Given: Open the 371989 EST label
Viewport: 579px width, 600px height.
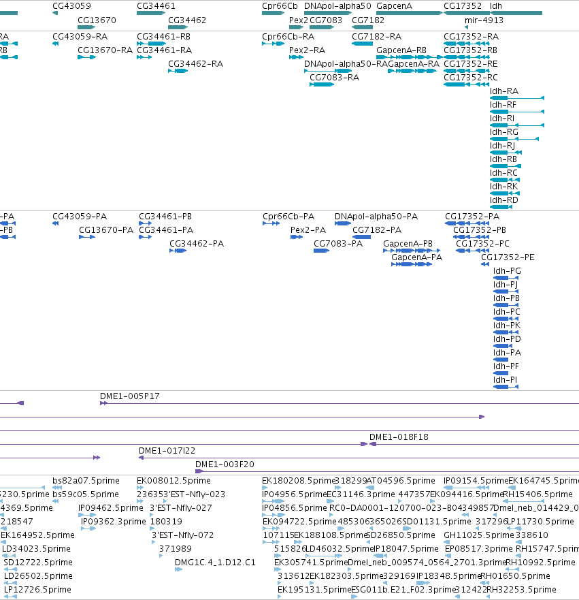Looking at the screenshot, I should point(176,549).
